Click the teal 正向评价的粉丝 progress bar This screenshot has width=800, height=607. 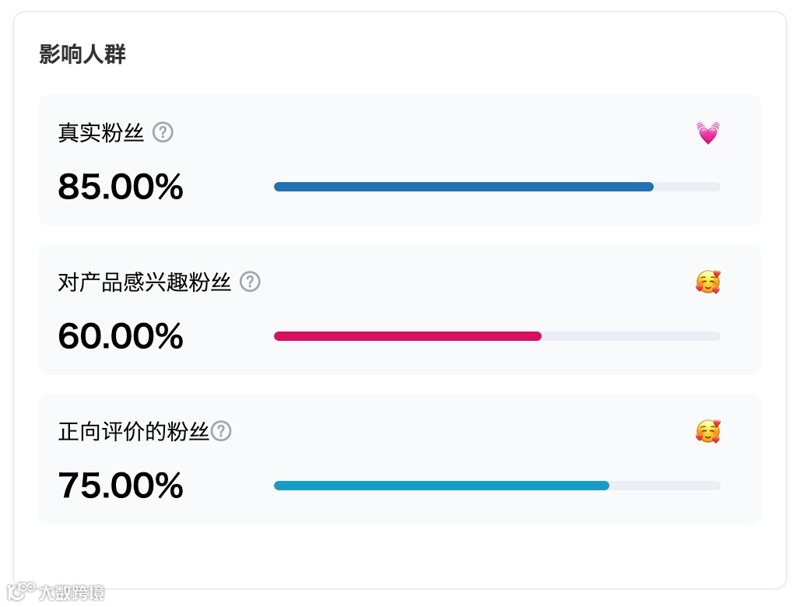[441, 486]
